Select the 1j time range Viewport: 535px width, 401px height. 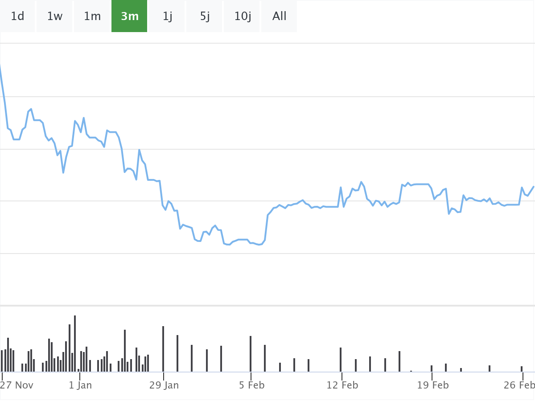[x=167, y=16]
